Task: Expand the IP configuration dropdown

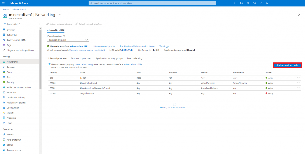Action: 68,40
